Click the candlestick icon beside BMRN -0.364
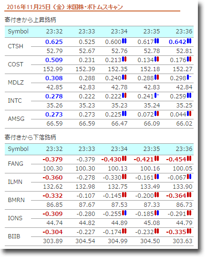Viewport: 206px width, 257px height. pos(189,195)
